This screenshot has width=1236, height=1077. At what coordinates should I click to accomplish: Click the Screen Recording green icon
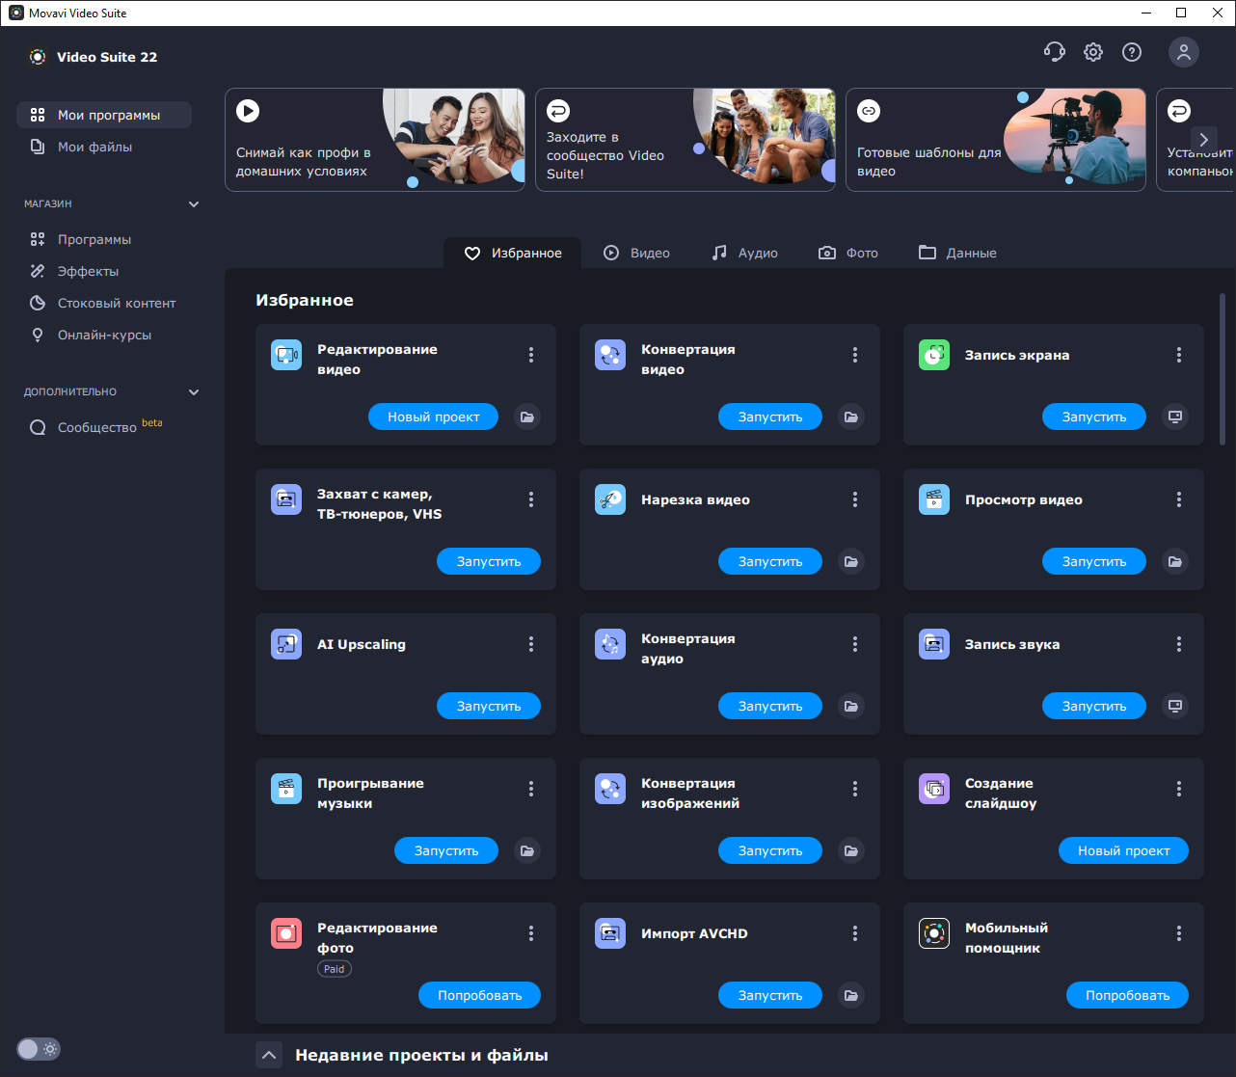[x=934, y=355]
